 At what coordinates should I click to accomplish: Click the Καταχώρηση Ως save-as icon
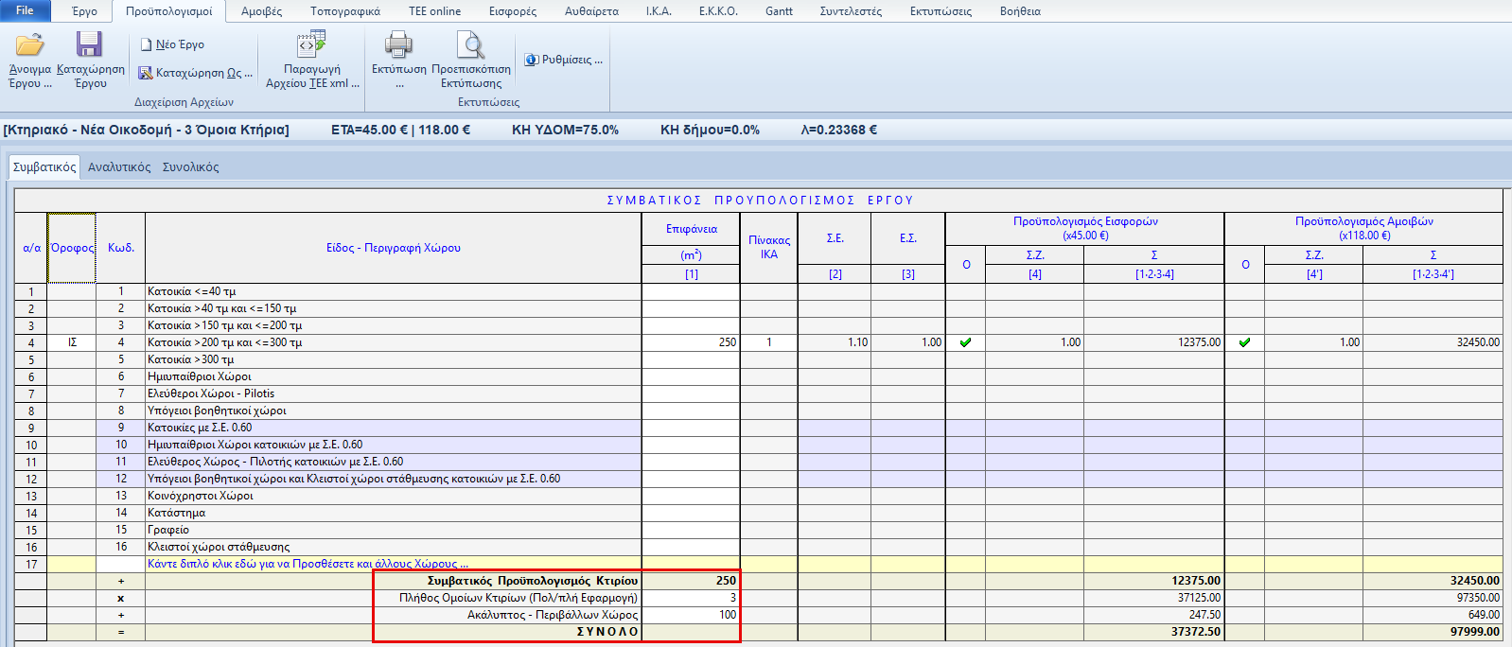tap(146, 73)
